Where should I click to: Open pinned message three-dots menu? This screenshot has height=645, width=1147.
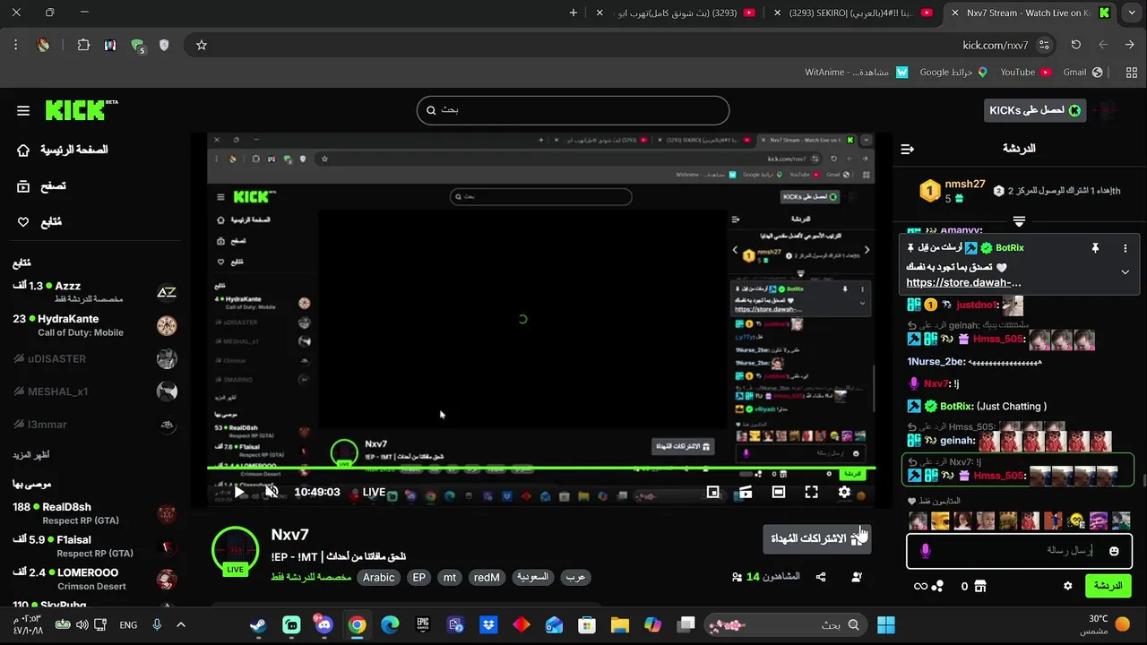pyautogui.click(x=1125, y=248)
